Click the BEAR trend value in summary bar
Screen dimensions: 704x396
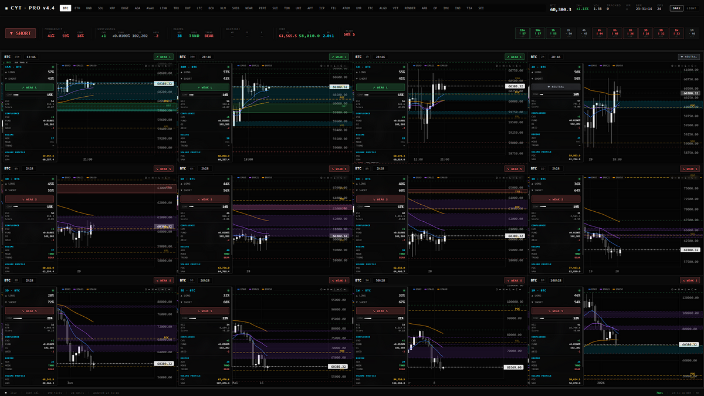click(209, 35)
